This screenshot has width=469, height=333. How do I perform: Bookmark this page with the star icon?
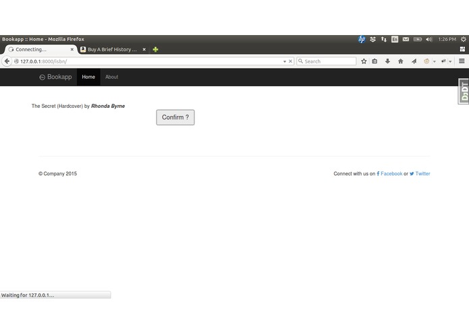pyautogui.click(x=364, y=61)
